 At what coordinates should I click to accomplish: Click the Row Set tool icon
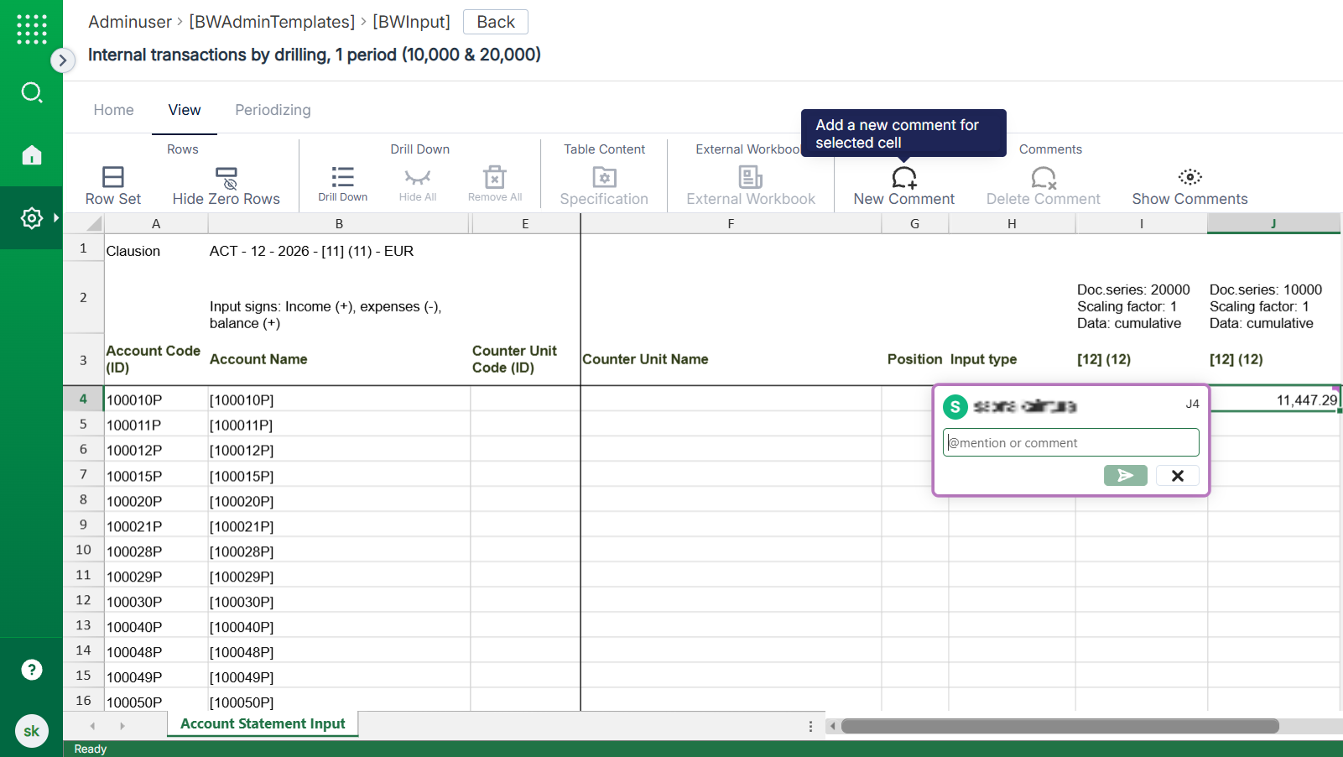point(113,177)
